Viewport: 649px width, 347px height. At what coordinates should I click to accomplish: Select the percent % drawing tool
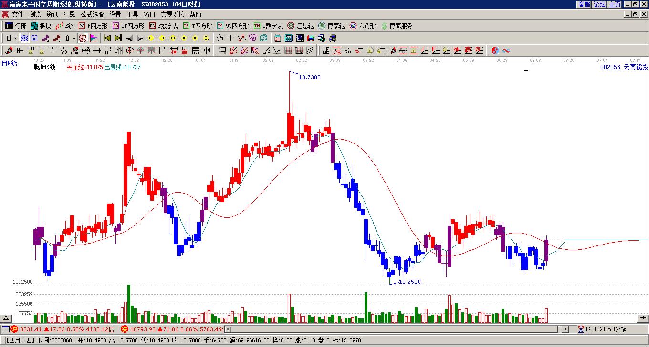pyautogui.click(x=348, y=51)
